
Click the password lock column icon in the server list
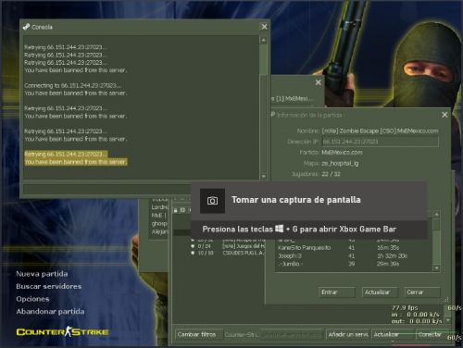(176, 210)
